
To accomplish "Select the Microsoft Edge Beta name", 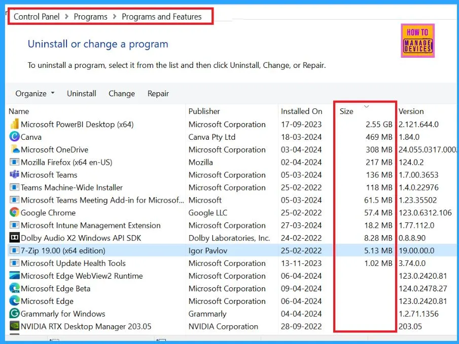I will coord(56,288).
